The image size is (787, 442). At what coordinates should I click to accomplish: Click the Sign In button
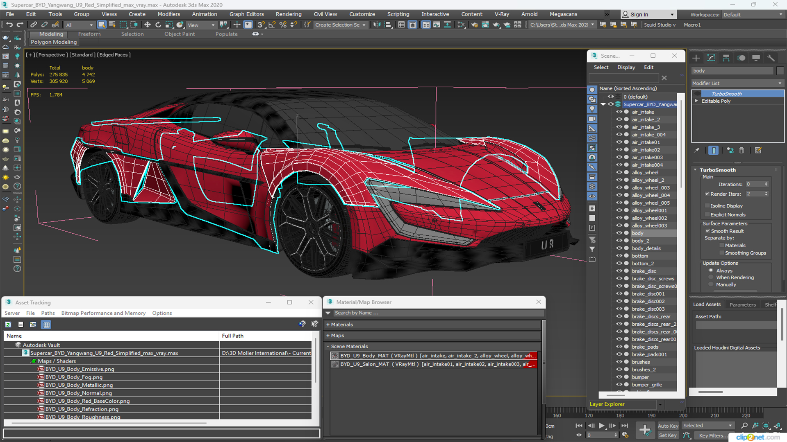point(648,14)
